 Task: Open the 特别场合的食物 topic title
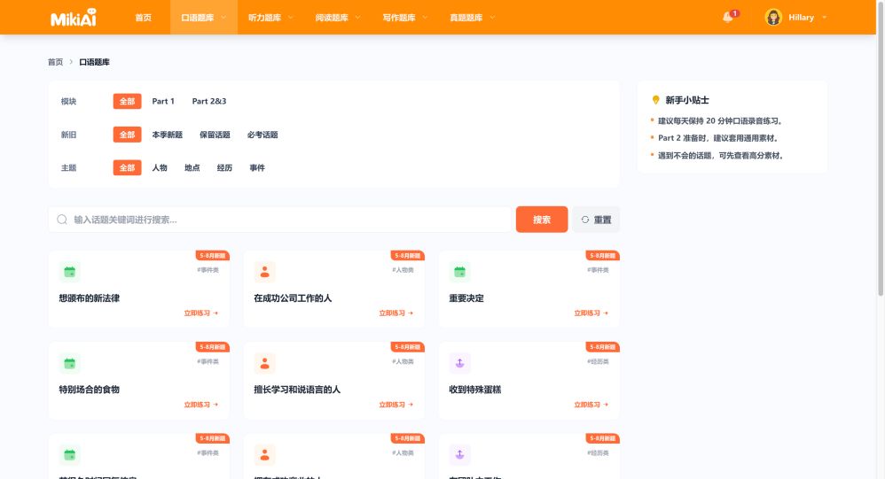pyautogui.click(x=90, y=390)
